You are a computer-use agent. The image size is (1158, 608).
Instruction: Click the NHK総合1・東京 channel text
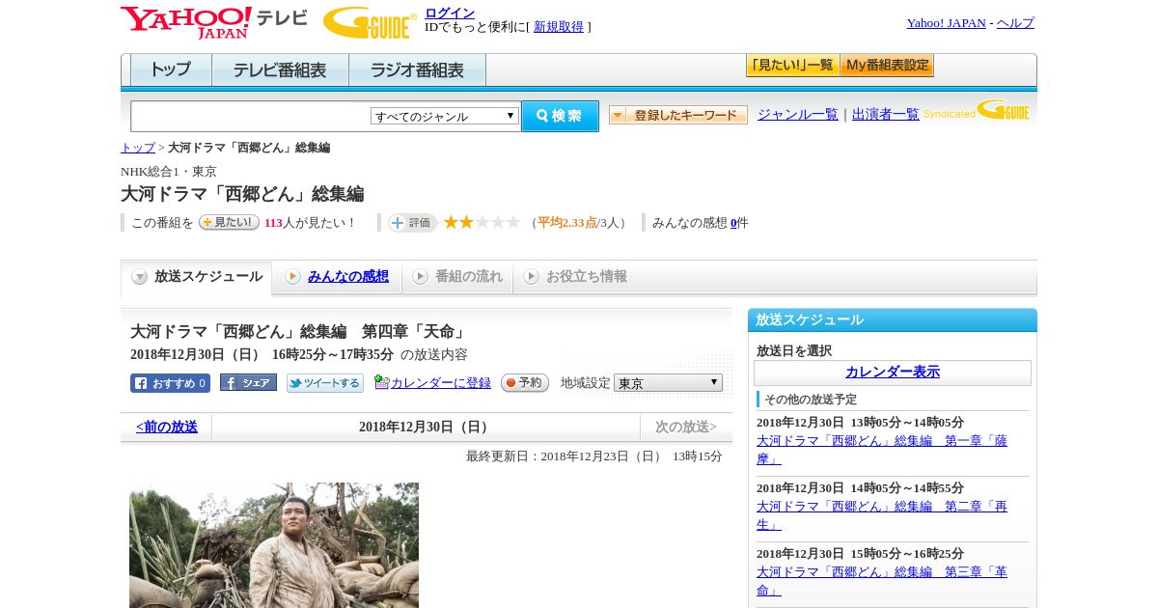tap(169, 172)
